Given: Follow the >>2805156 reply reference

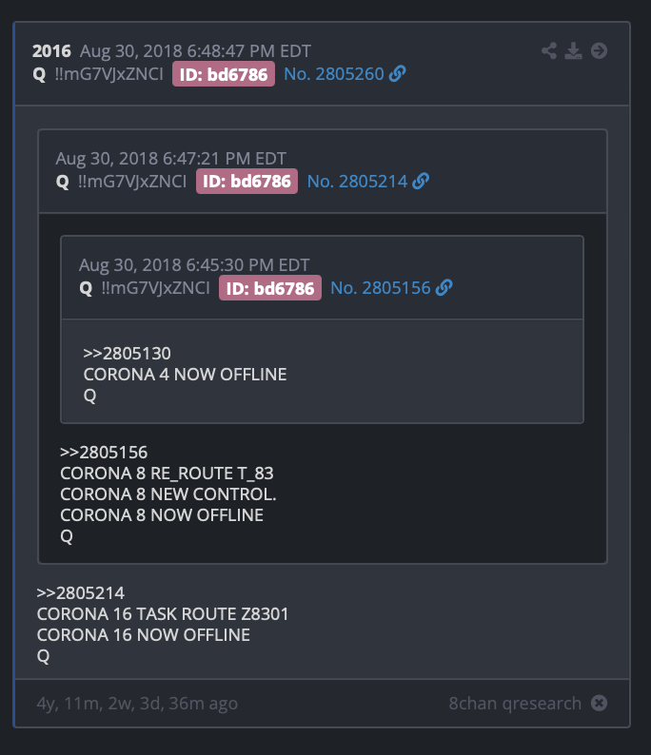Looking at the screenshot, I should (x=104, y=453).
